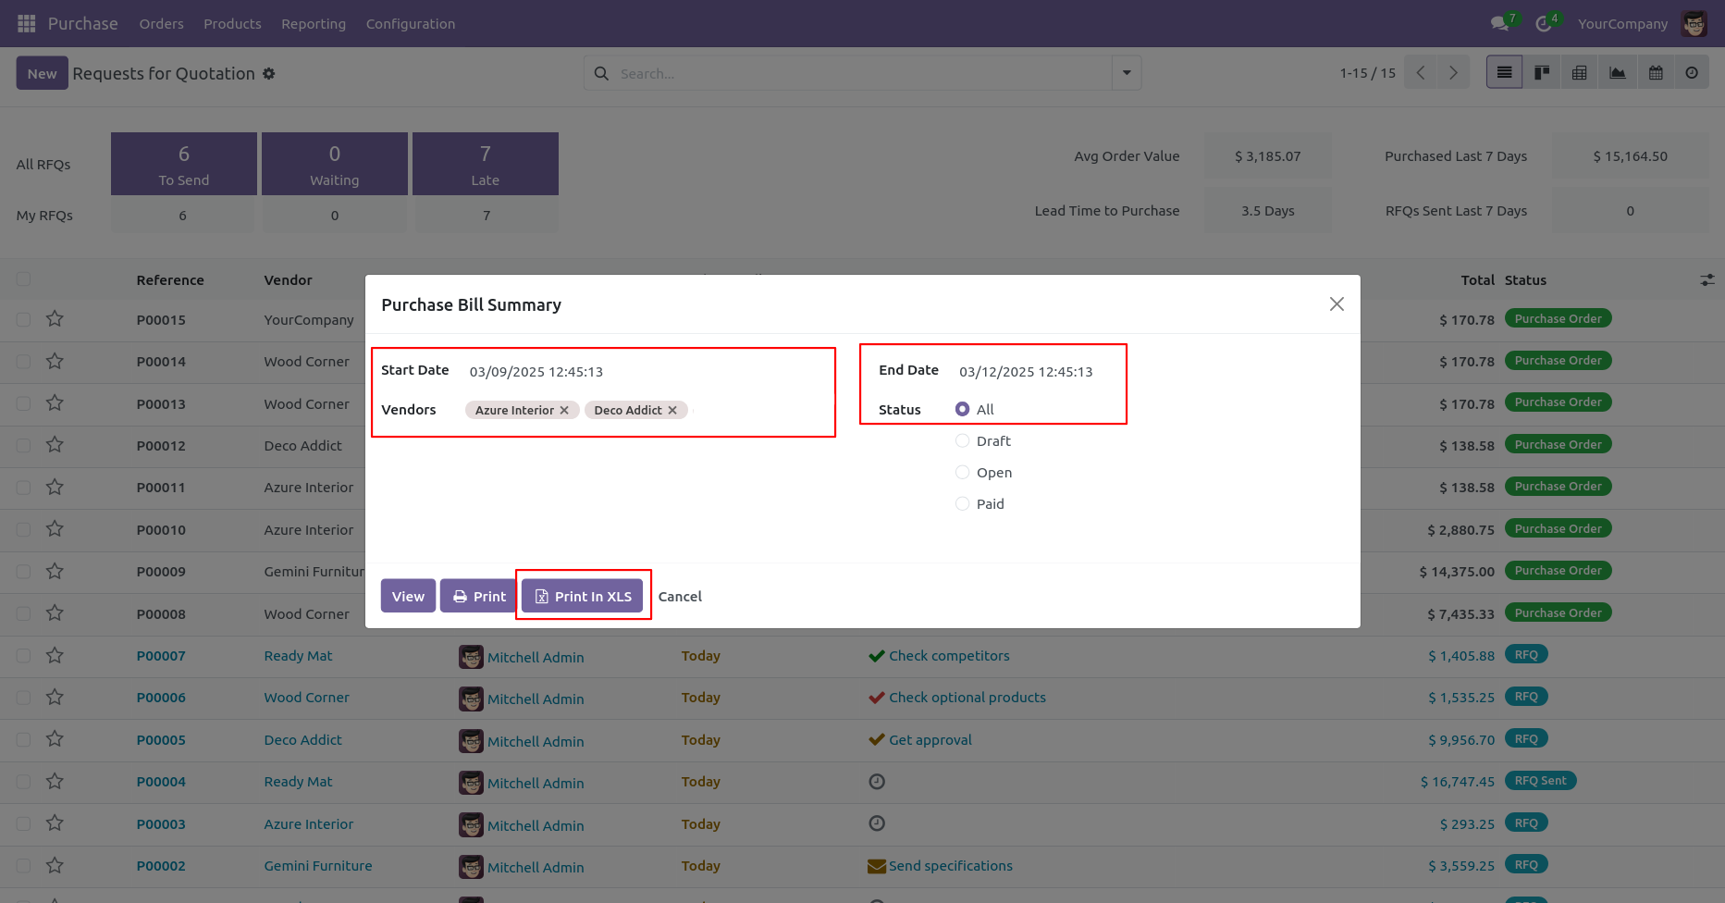
Task: Click the Get approval activity for P00005
Action: click(930, 739)
